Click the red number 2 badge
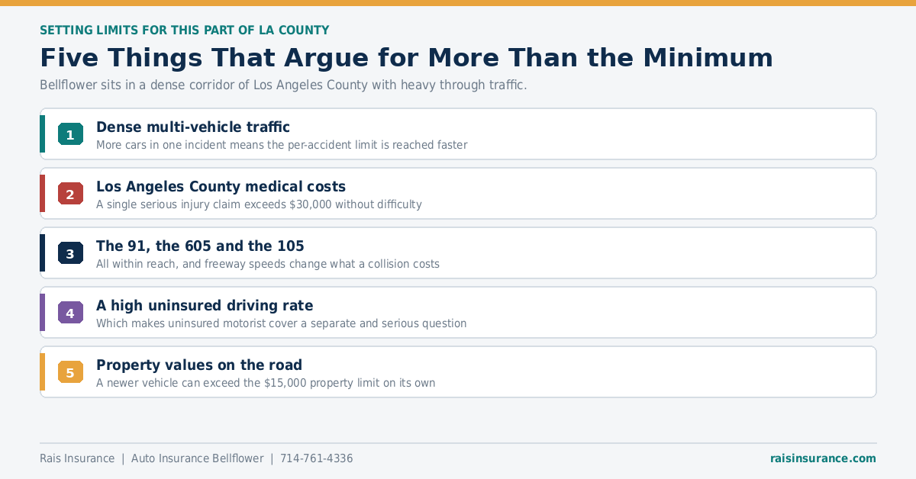The image size is (916, 479). tap(70, 194)
